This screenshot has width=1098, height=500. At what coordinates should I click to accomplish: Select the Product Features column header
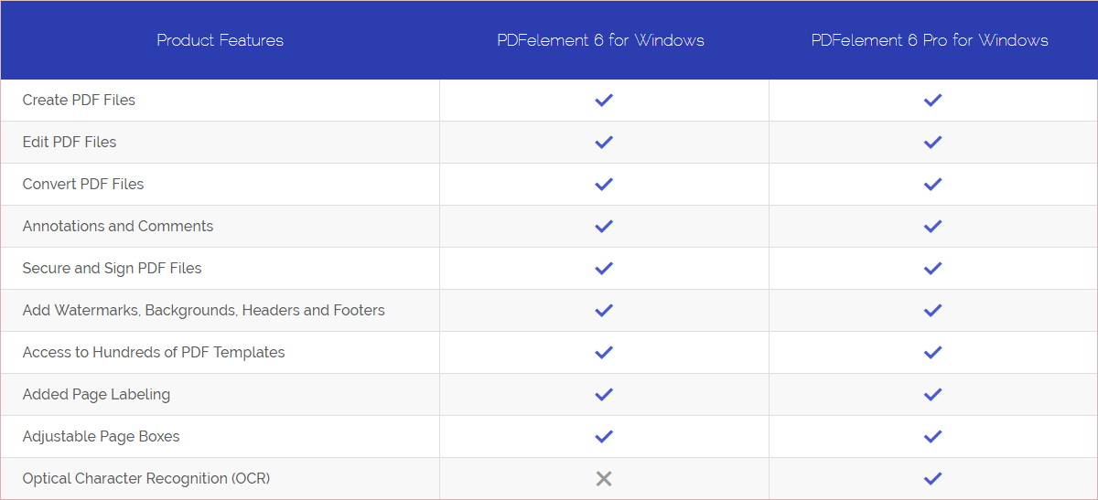(x=221, y=40)
